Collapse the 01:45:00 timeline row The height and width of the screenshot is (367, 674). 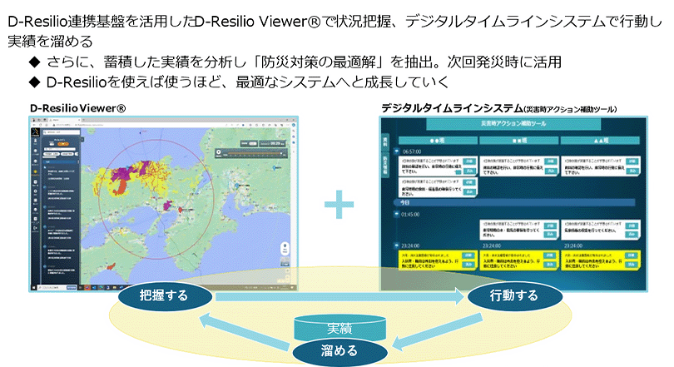tap(397, 213)
